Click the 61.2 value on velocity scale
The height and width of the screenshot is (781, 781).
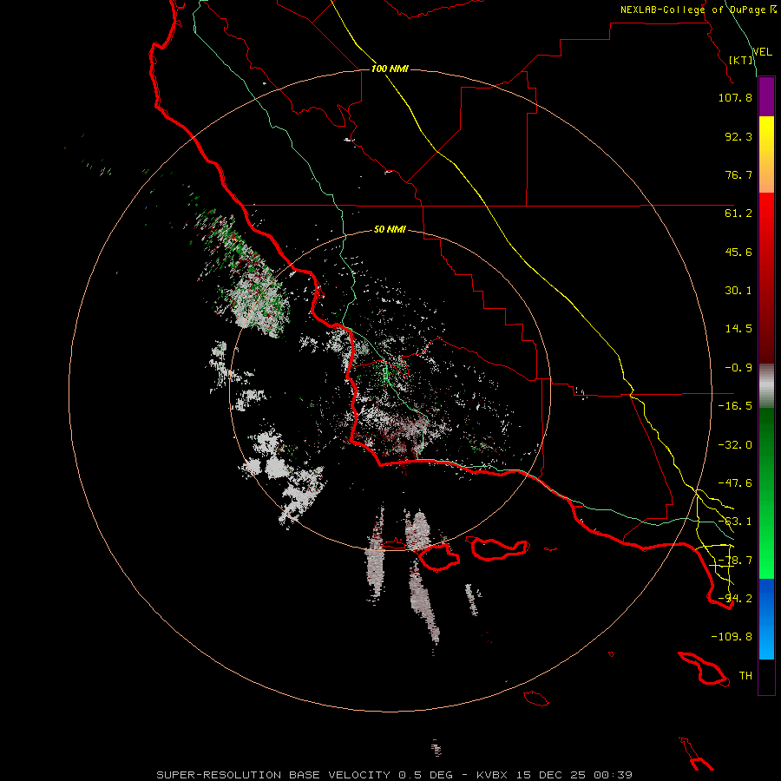tap(738, 213)
